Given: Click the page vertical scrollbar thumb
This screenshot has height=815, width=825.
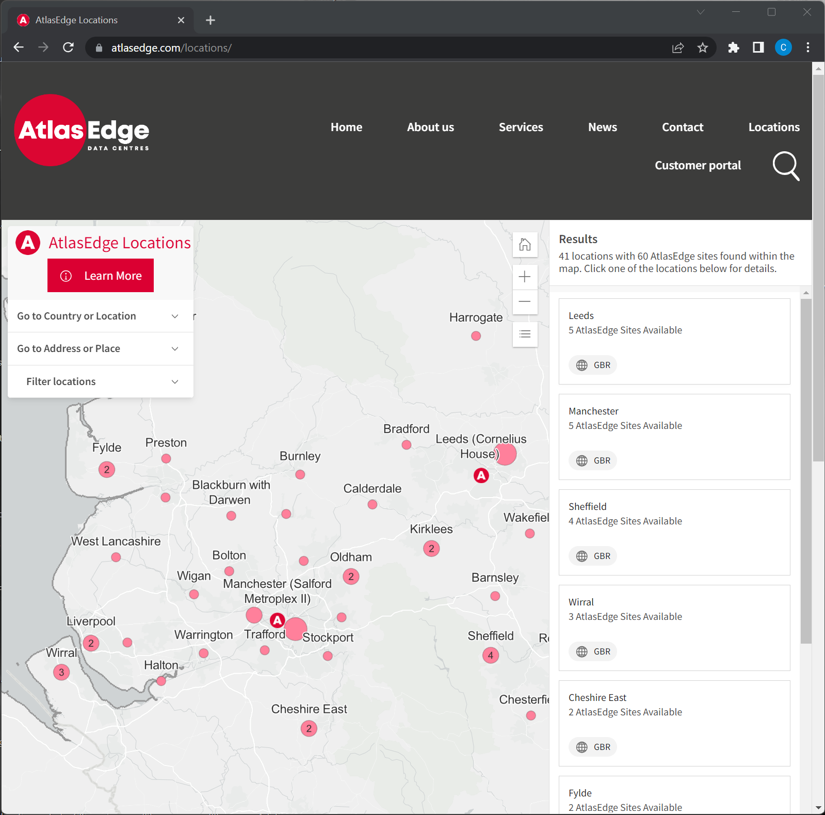Looking at the screenshot, I should click(818, 267).
